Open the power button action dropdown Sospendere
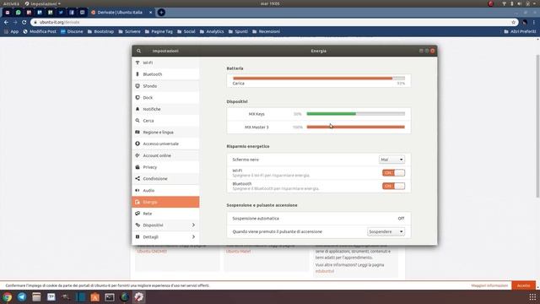 click(386, 231)
